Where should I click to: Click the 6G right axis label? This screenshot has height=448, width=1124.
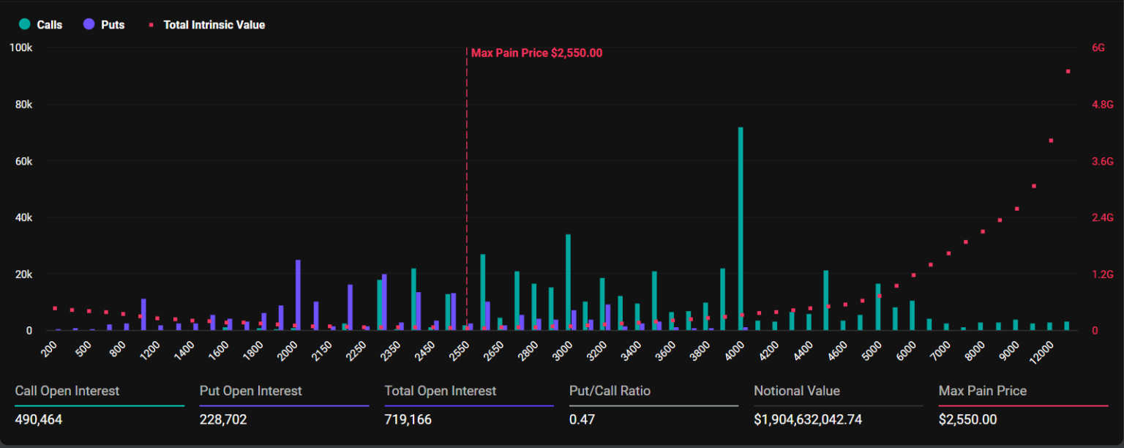(1098, 48)
